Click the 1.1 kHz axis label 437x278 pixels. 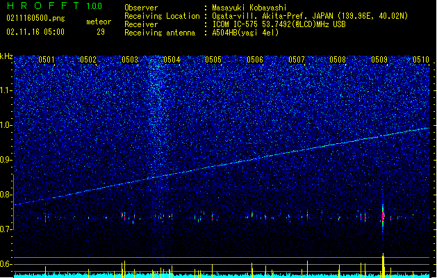coord(6,90)
